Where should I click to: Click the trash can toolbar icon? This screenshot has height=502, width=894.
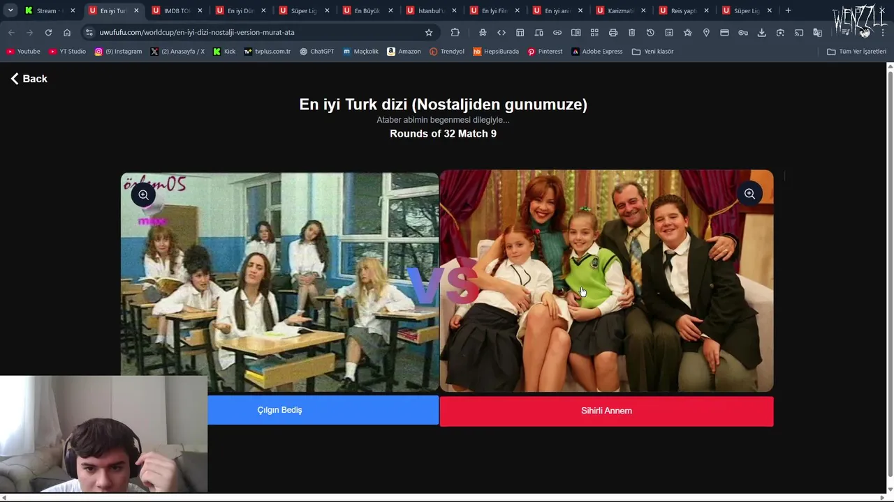pos(631,32)
